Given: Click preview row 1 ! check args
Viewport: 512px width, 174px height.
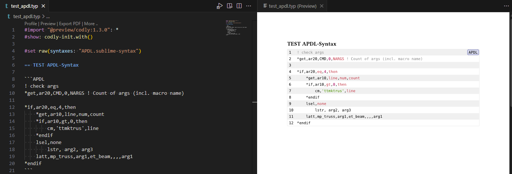Looking at the screenshot, I should tap(383, 52).
